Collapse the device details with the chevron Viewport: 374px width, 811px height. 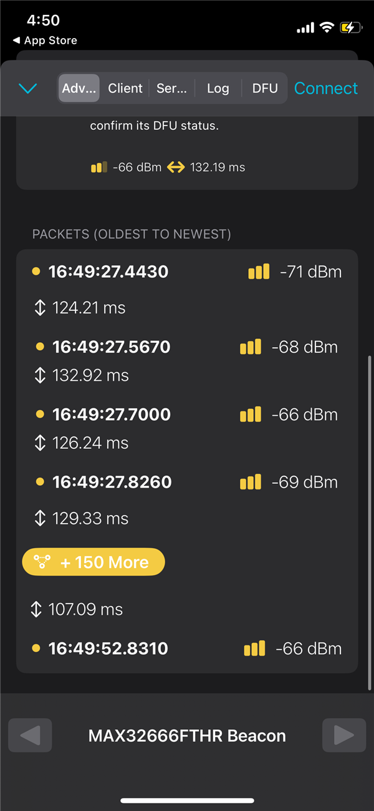(x=28, y=89)
